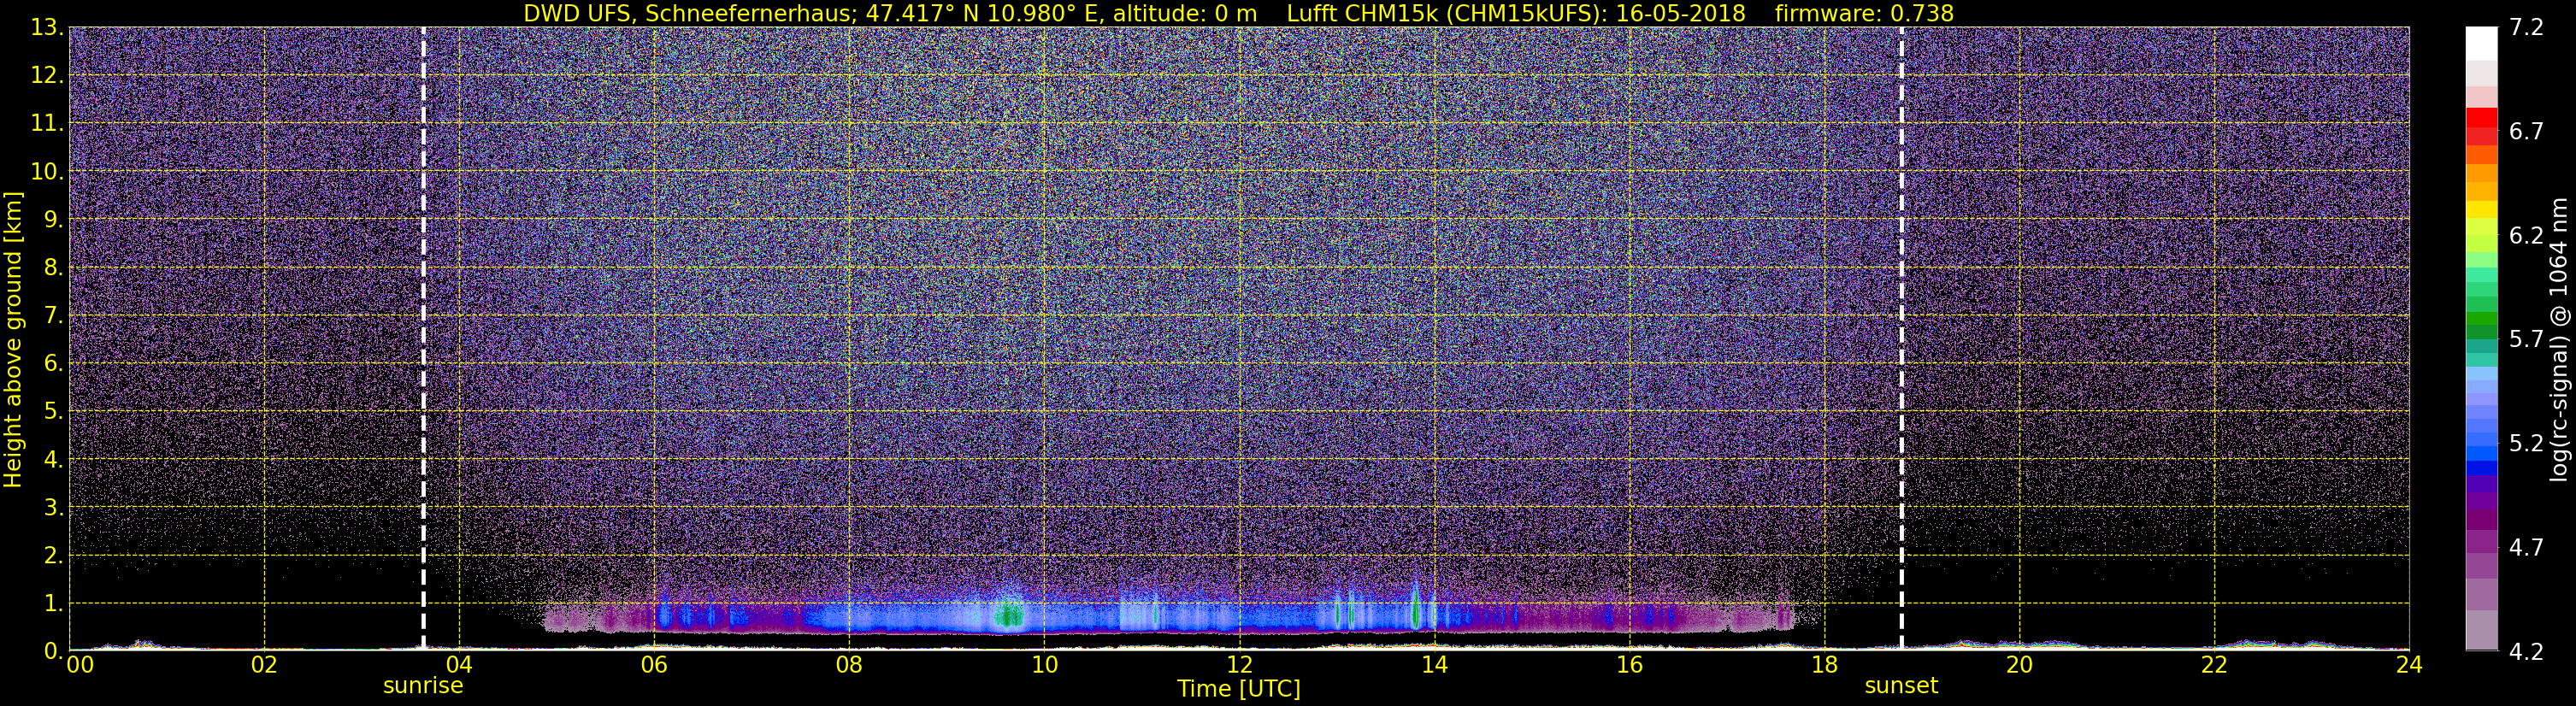
Task: Click the 6.7 value on the colorbar
Action: pyautogui.click(x=2526, y=132)
